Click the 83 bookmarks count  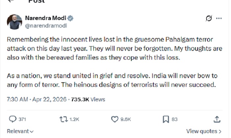tap(175, 120)
